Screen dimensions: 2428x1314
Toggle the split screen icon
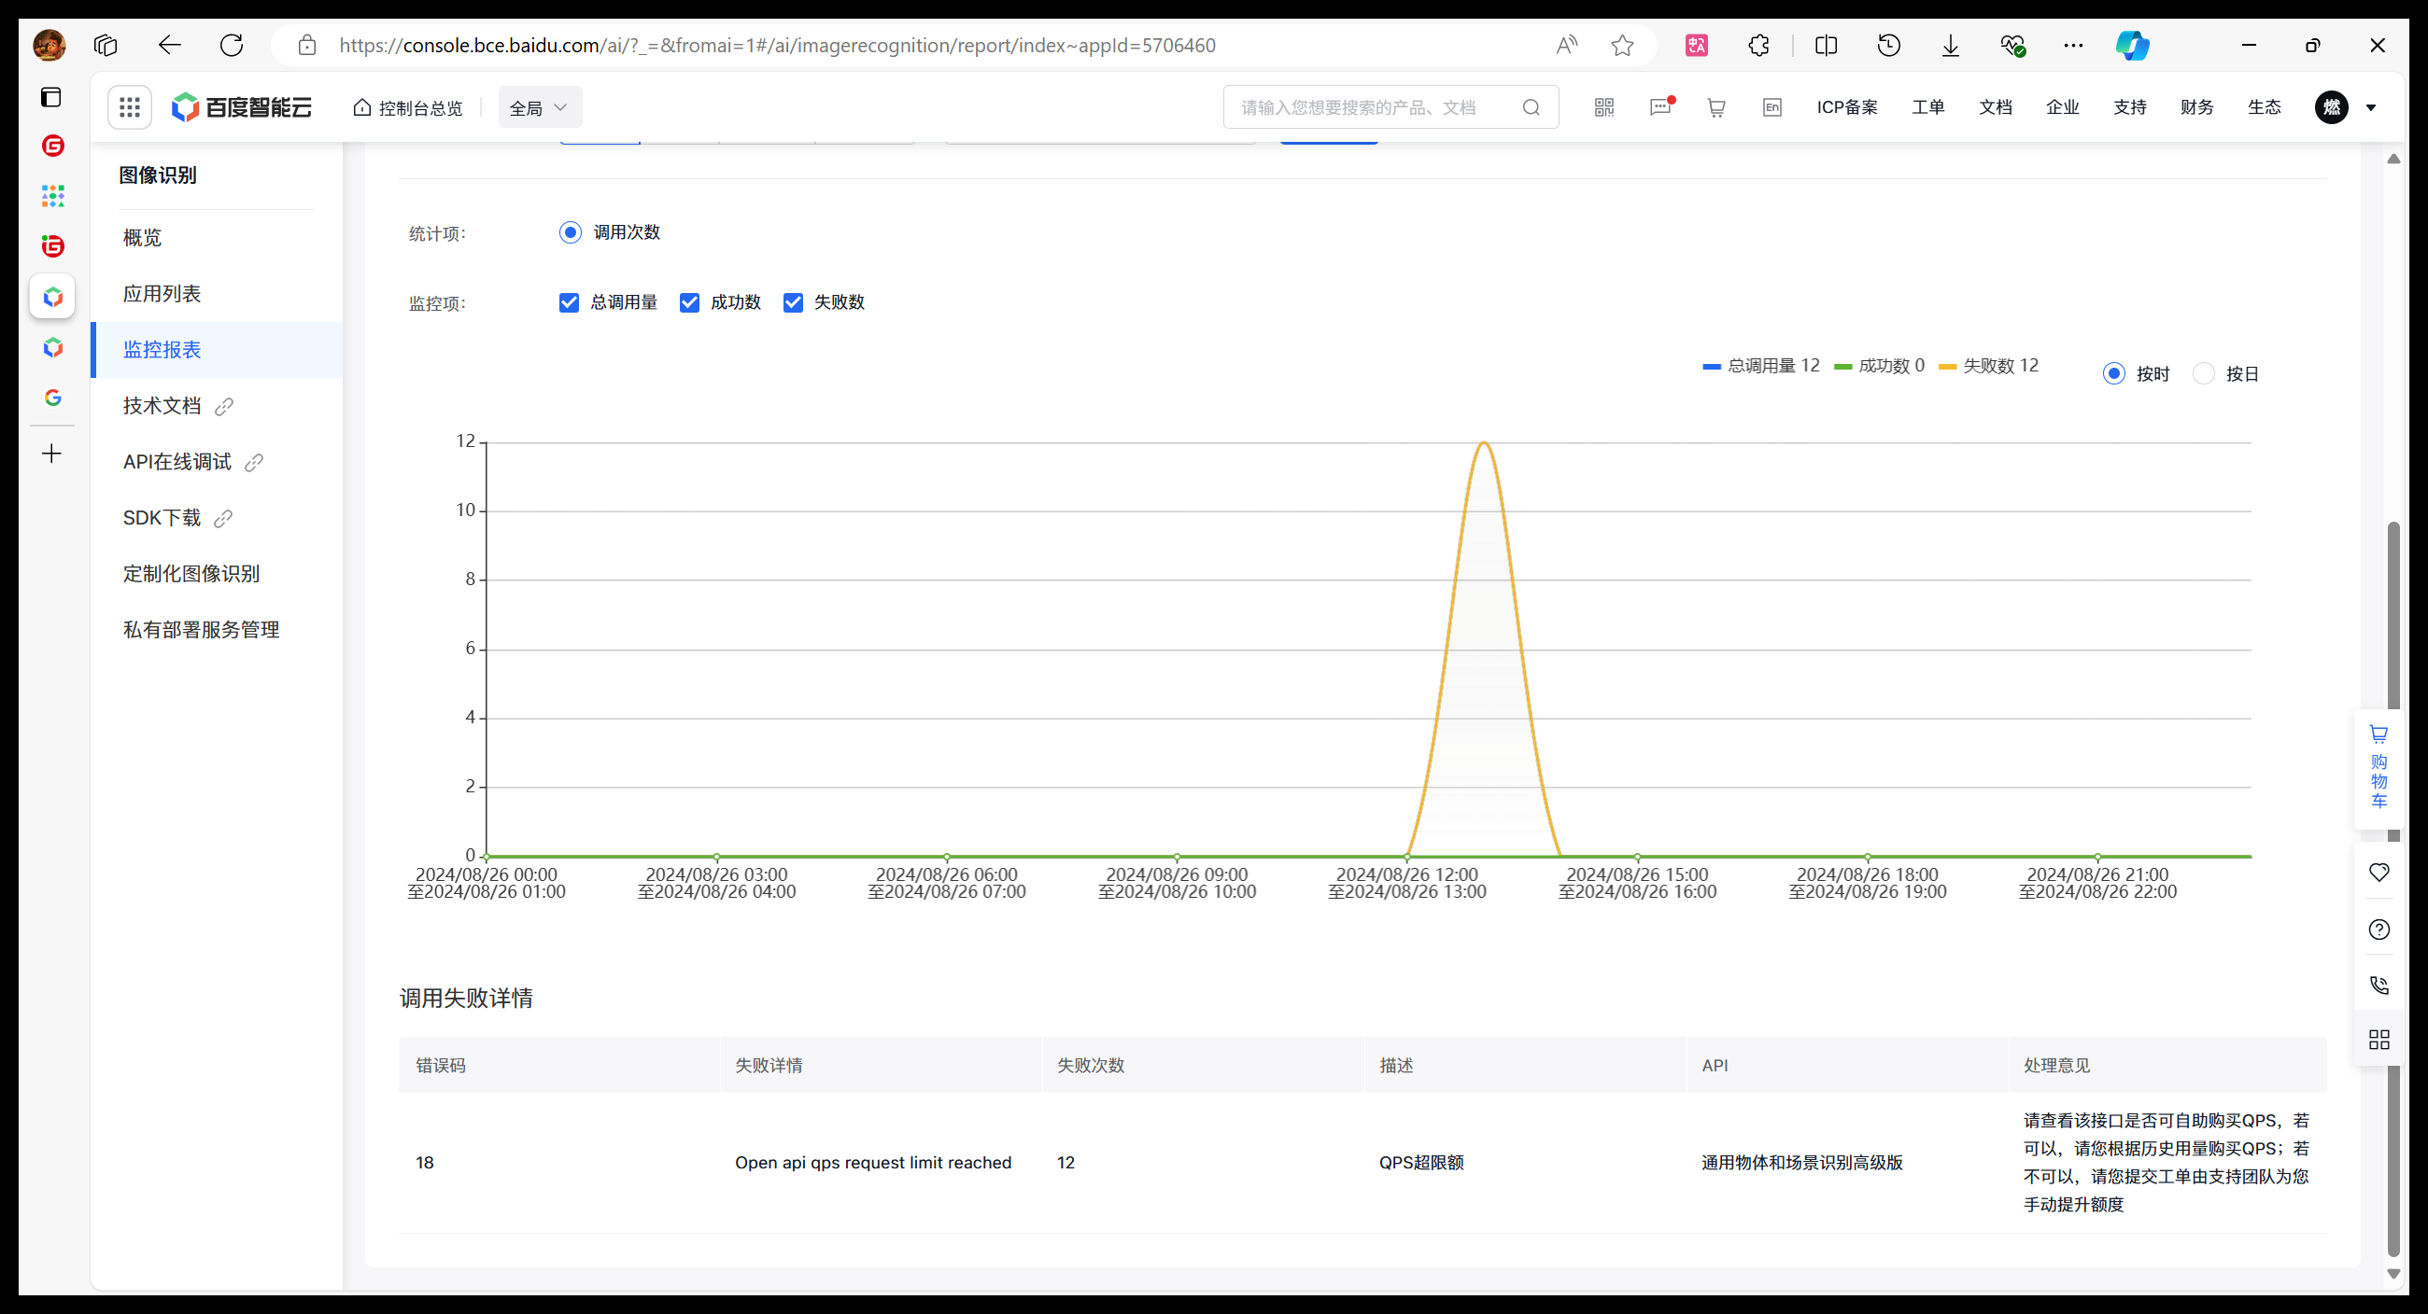click(1826, 45)
